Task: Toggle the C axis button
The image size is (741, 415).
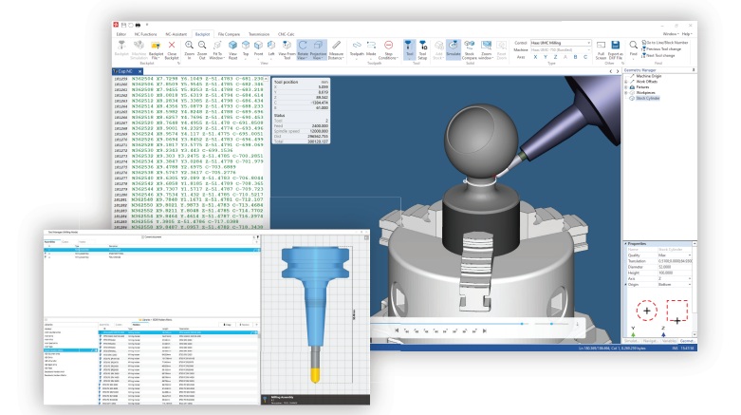Action: [585, 57]
